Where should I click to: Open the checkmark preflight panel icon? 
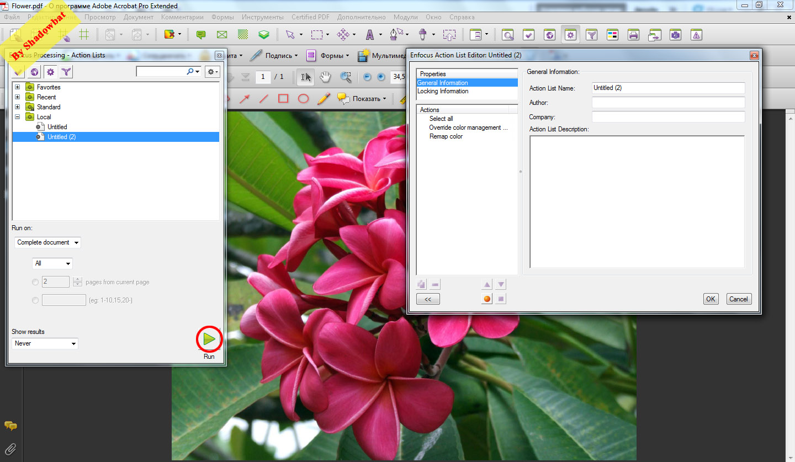click(528, 35)
